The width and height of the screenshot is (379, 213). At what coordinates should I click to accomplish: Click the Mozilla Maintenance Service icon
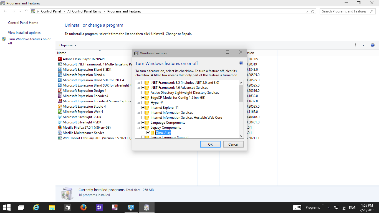[60, 133]
